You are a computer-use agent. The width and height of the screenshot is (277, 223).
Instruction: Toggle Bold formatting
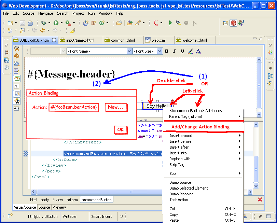pos(166,51)
